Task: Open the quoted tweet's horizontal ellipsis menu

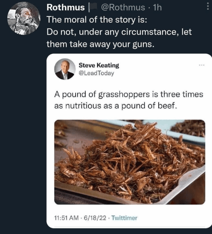Action: pos(202,65)
